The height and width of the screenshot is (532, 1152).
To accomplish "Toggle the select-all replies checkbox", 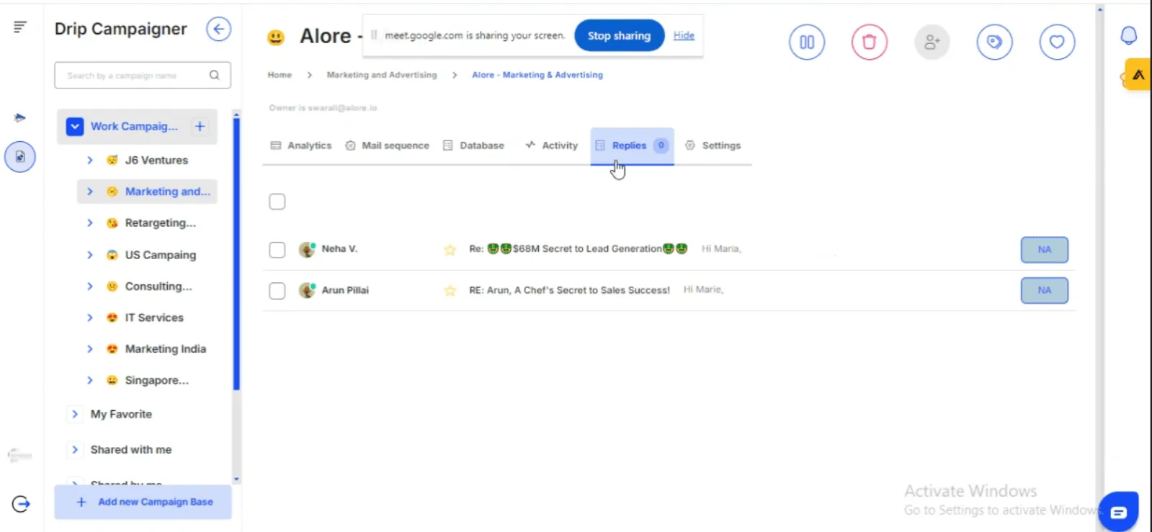I will coord(277,202).
